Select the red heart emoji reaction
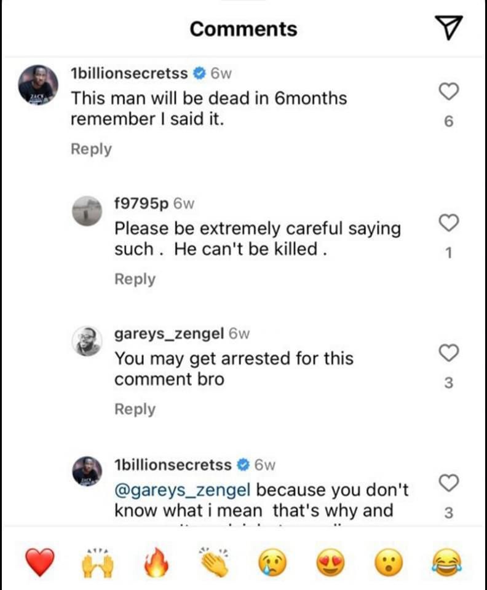The width and height of the screenshot is (487, 590). pos(39,561)
